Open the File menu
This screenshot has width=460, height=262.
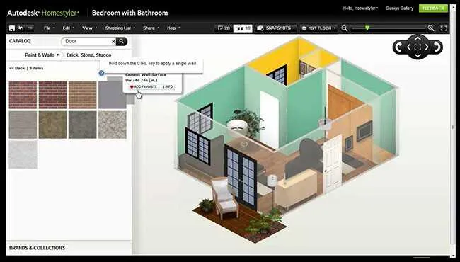point(49,28)
